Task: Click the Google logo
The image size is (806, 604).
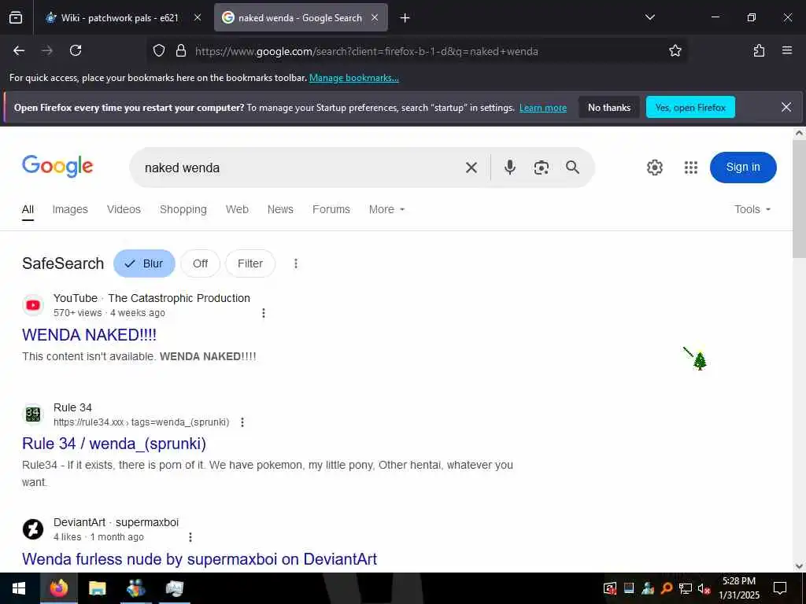Action: click(x=57, y=167)
